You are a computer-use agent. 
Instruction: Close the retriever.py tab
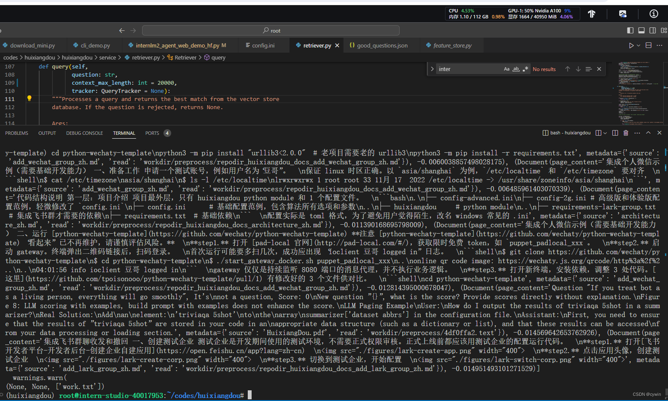[337, 45]
